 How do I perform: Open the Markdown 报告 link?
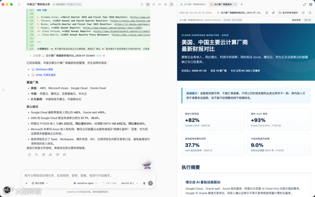(x=44, y=69)
